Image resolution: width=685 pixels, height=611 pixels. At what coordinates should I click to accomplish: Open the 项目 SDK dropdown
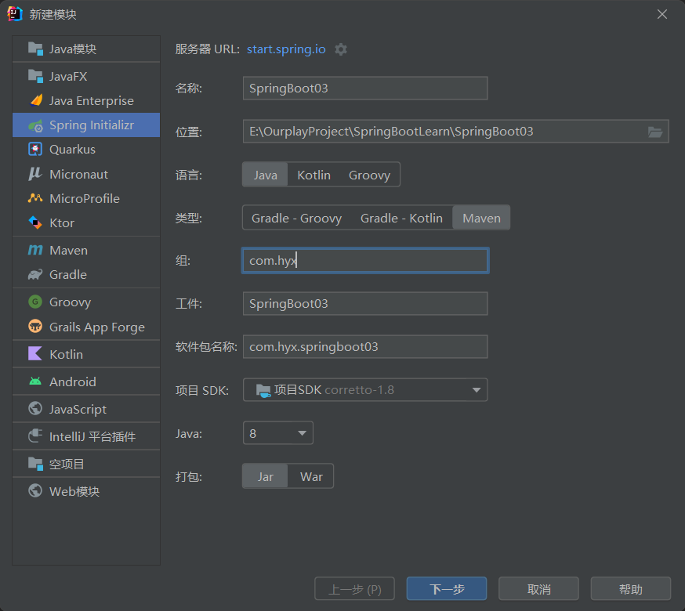coord(365,389)
